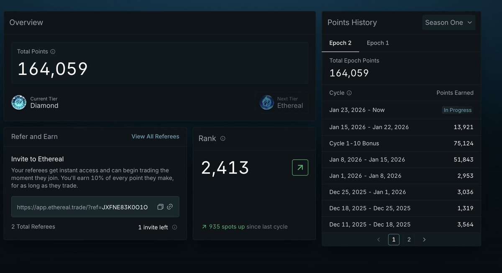
Task: Click the Dec 18, 2025 - Dec 25, 2025 row
Action: point(401,208)
